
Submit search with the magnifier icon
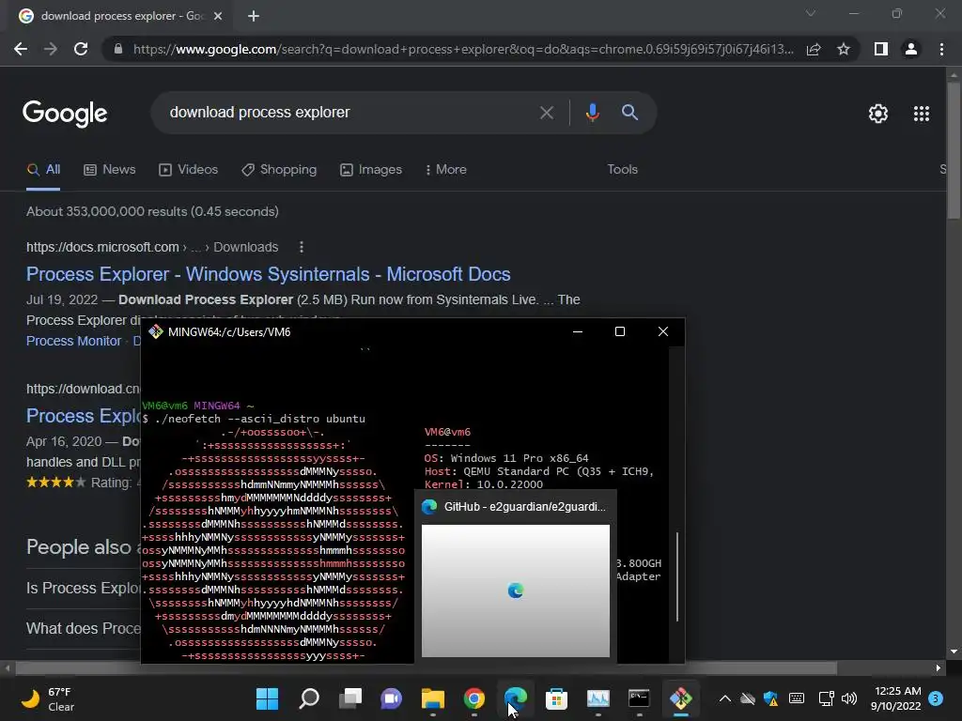629,113
